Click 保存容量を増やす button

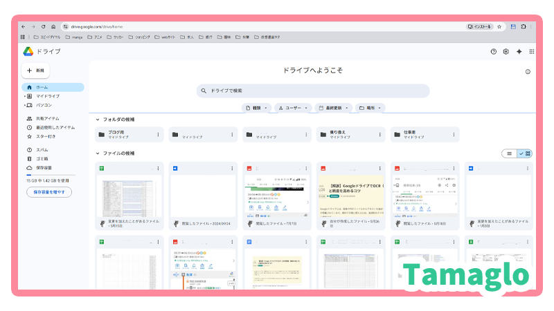coord(48,192)
